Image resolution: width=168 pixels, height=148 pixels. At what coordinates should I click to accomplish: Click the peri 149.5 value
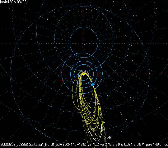[154, 145]
